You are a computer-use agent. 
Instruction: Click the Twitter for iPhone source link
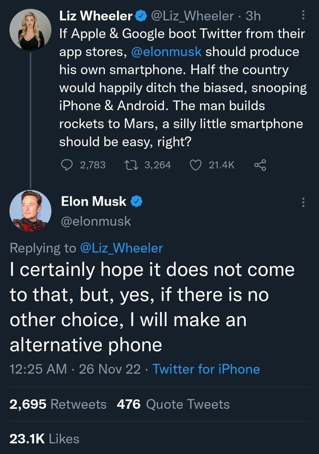point(206,369)
